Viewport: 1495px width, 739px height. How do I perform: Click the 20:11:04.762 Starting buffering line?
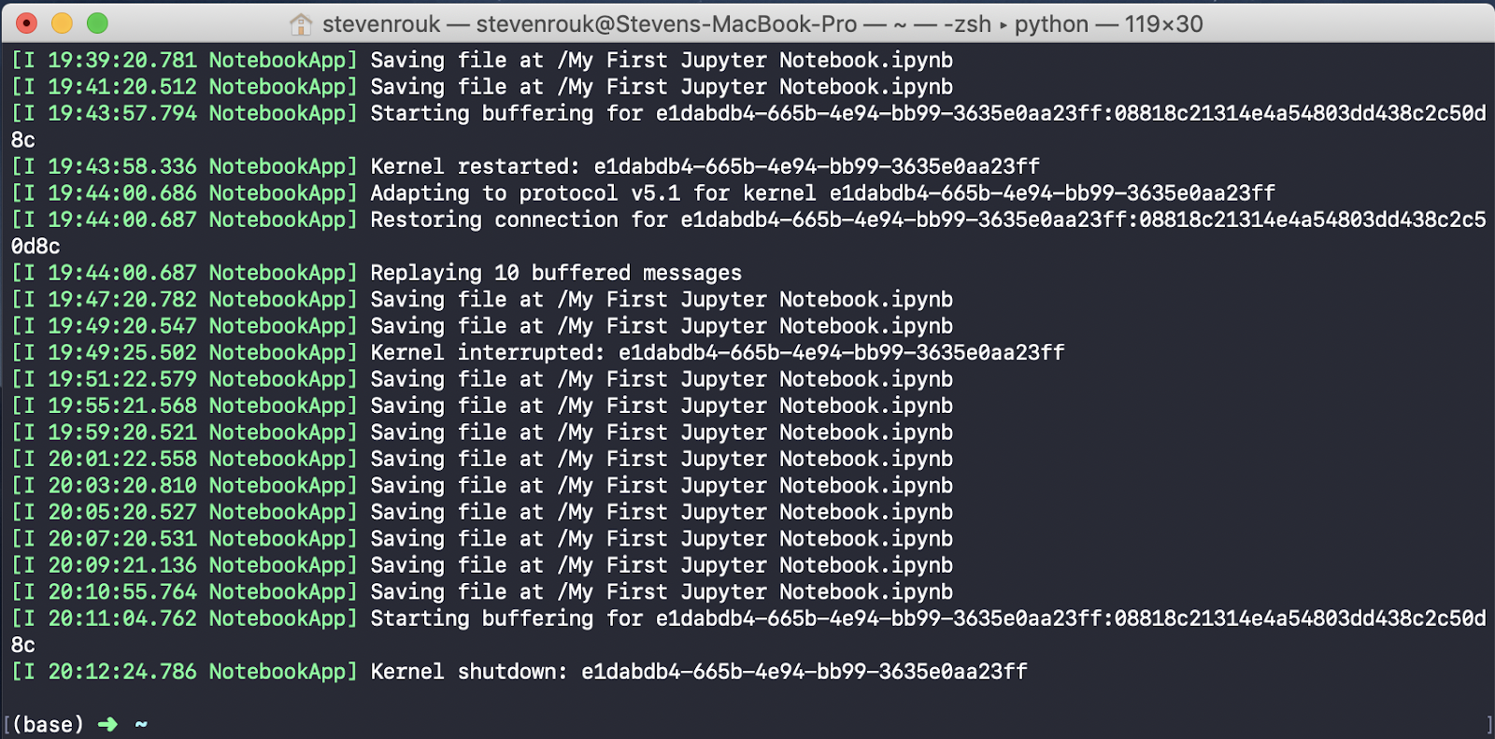point(748,618)
